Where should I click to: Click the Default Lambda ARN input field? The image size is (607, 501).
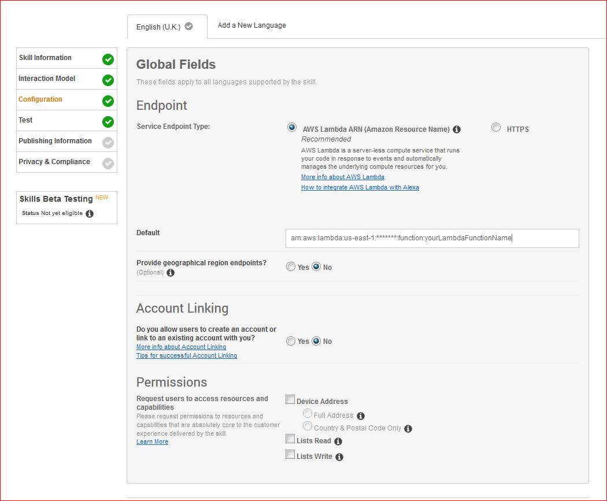432,238
